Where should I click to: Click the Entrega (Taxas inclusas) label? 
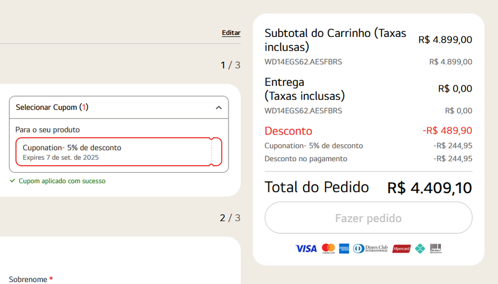pos(304,89)
